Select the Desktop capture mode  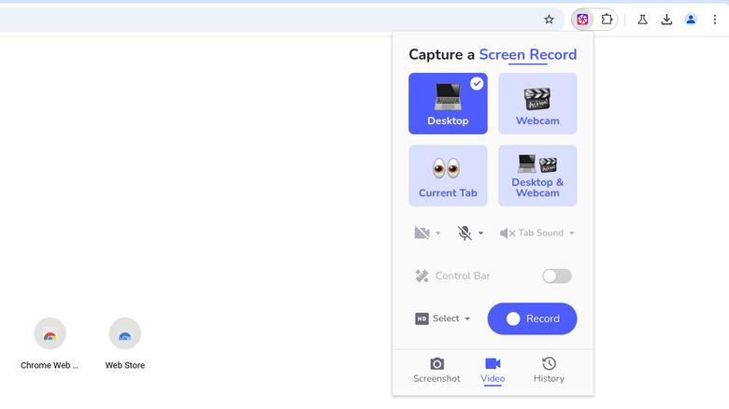click(x=448, y=103)
